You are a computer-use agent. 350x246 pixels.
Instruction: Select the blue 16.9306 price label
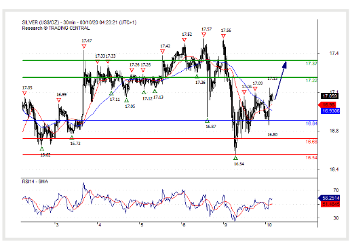(330, 110)
